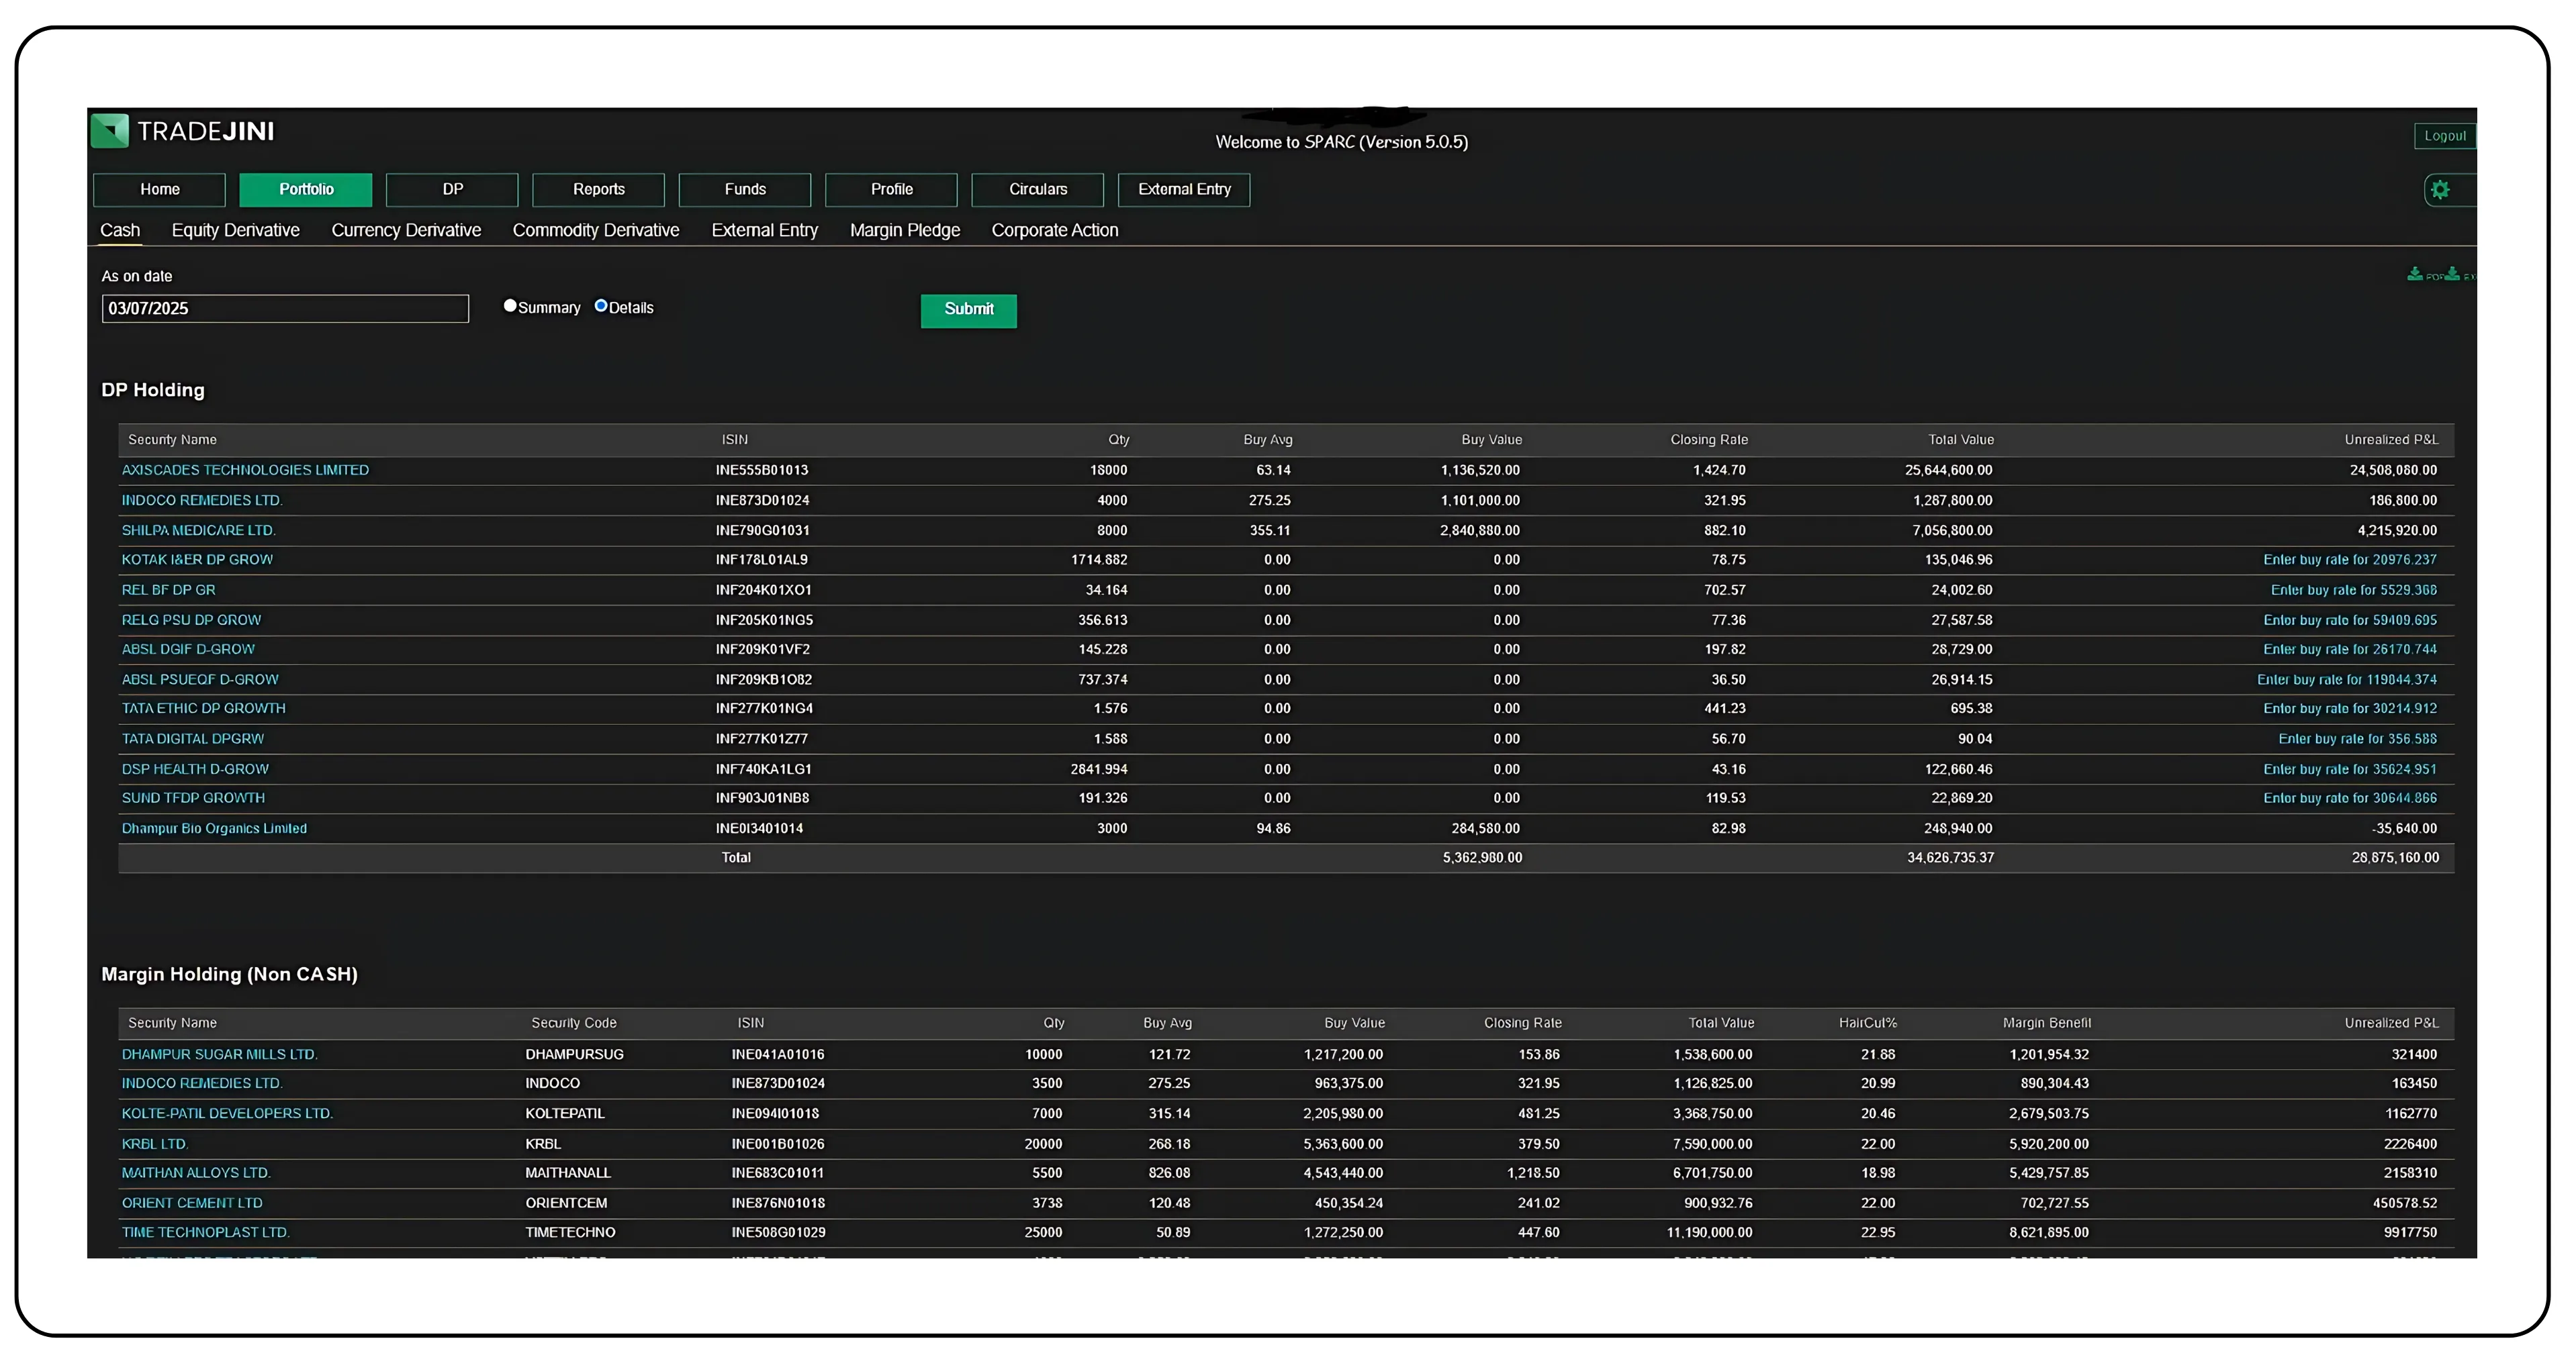The width and height of the screenshot is (2576, 1349).
Task: Open ABSL PSUEQF D-GROW link
Action: tap(200, 679)
